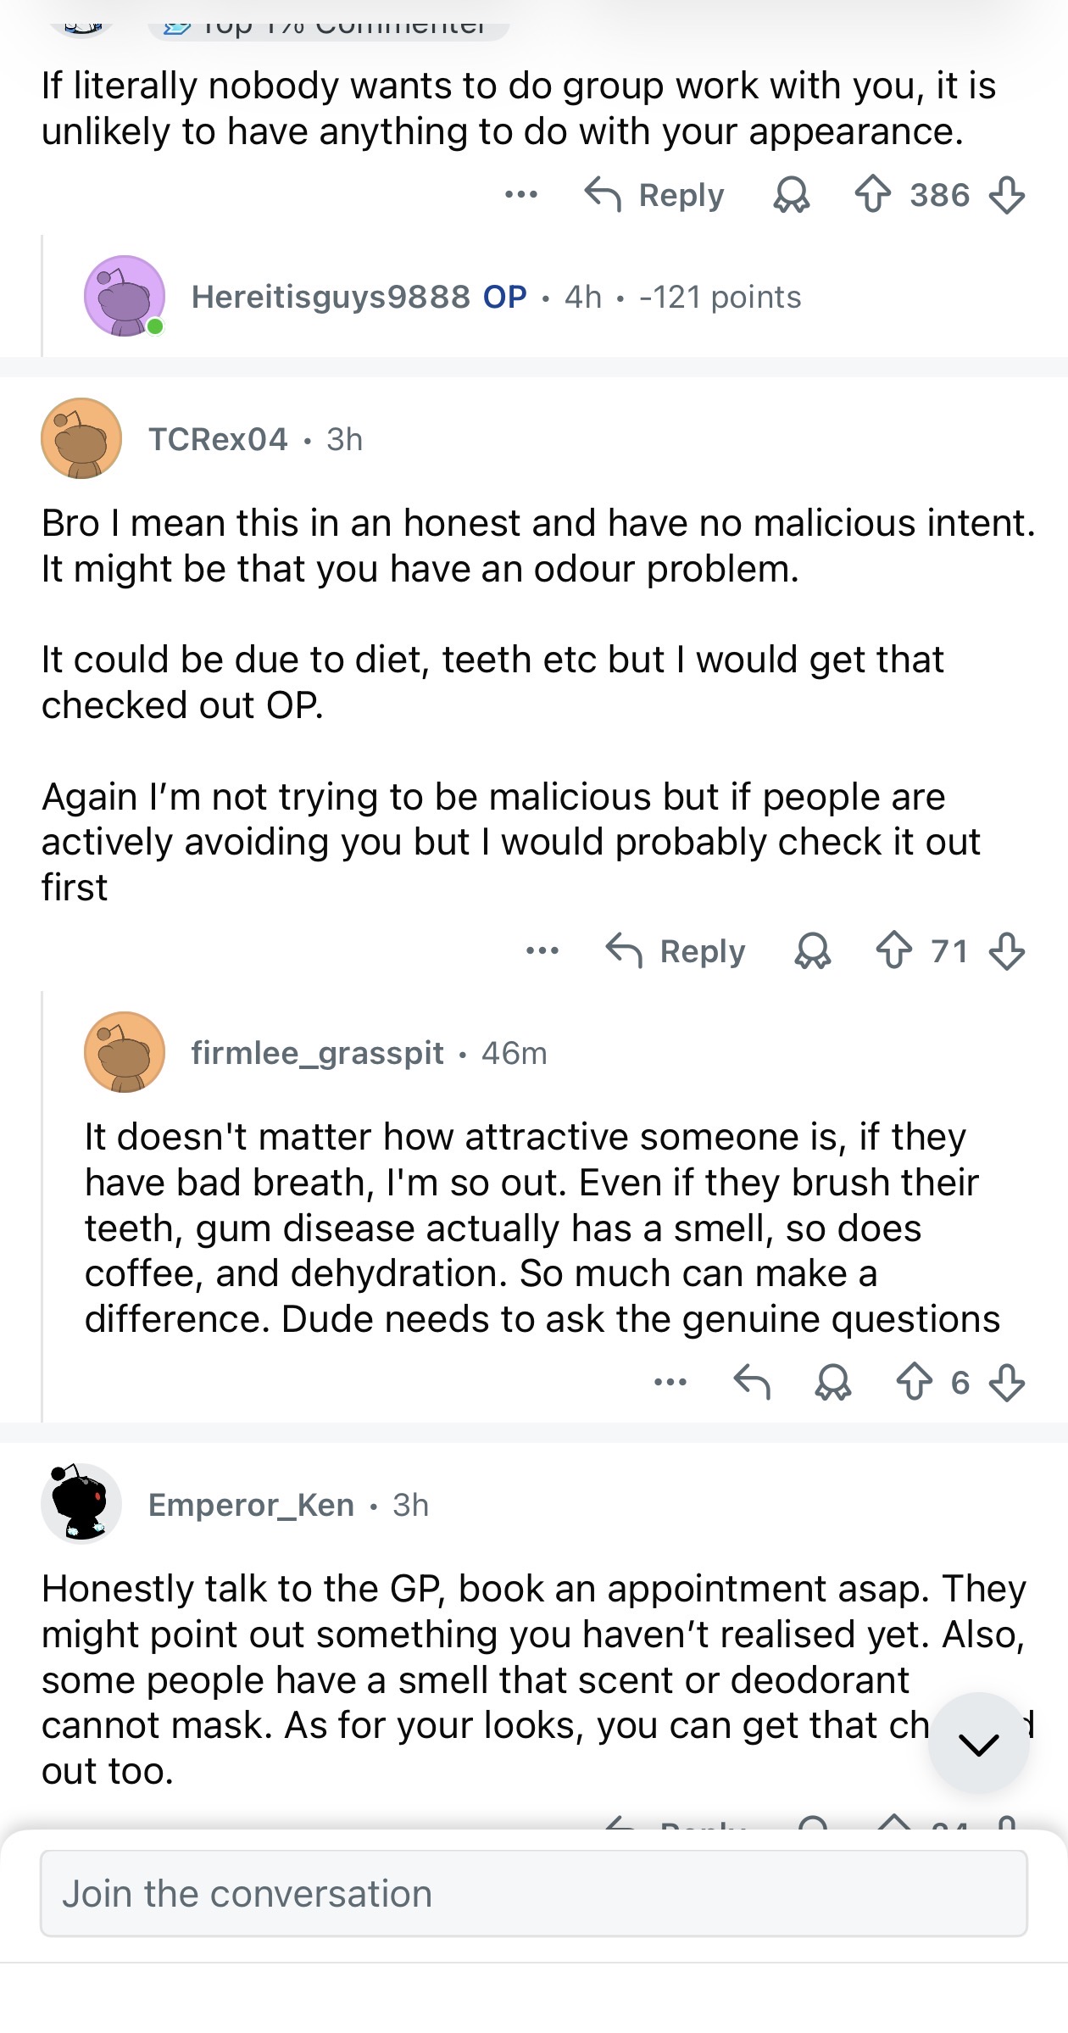Open TCRex04's avatar thumbnail
This screenshot has width=1068, height=2033.
tap(81, 439)
